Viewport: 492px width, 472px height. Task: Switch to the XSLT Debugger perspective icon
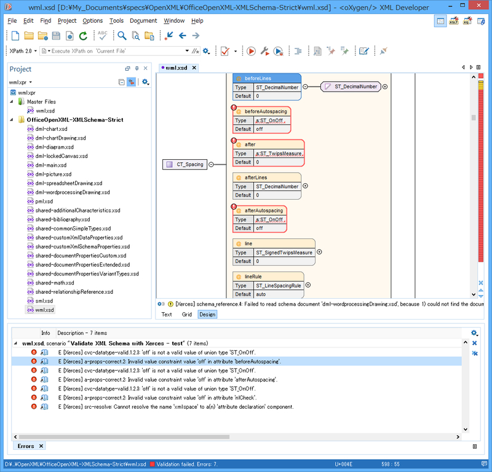point(453,20)
